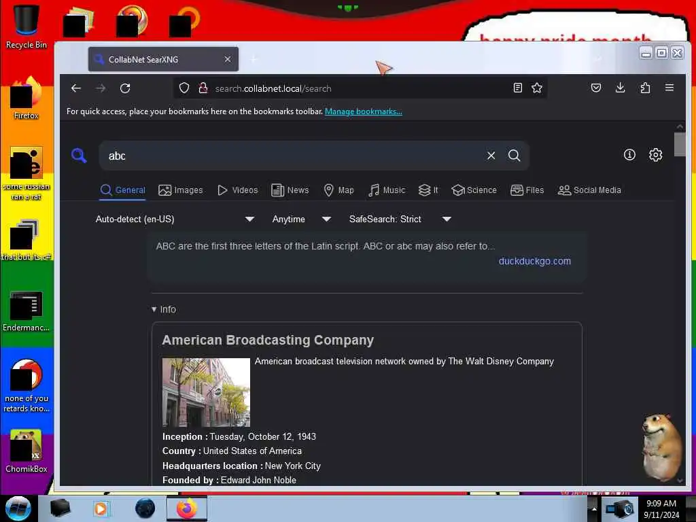Select the 'some russian ran a rat' desktop icon
Screen dimensions: 696x522
click(27, 173)
